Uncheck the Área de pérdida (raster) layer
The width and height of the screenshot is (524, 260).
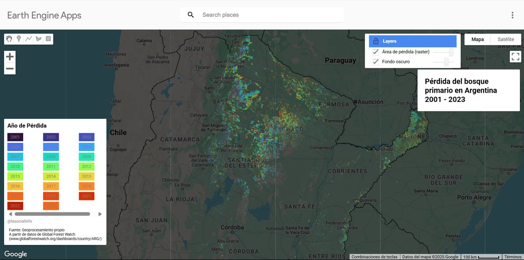pyautogui.click(x=376, y=52)
